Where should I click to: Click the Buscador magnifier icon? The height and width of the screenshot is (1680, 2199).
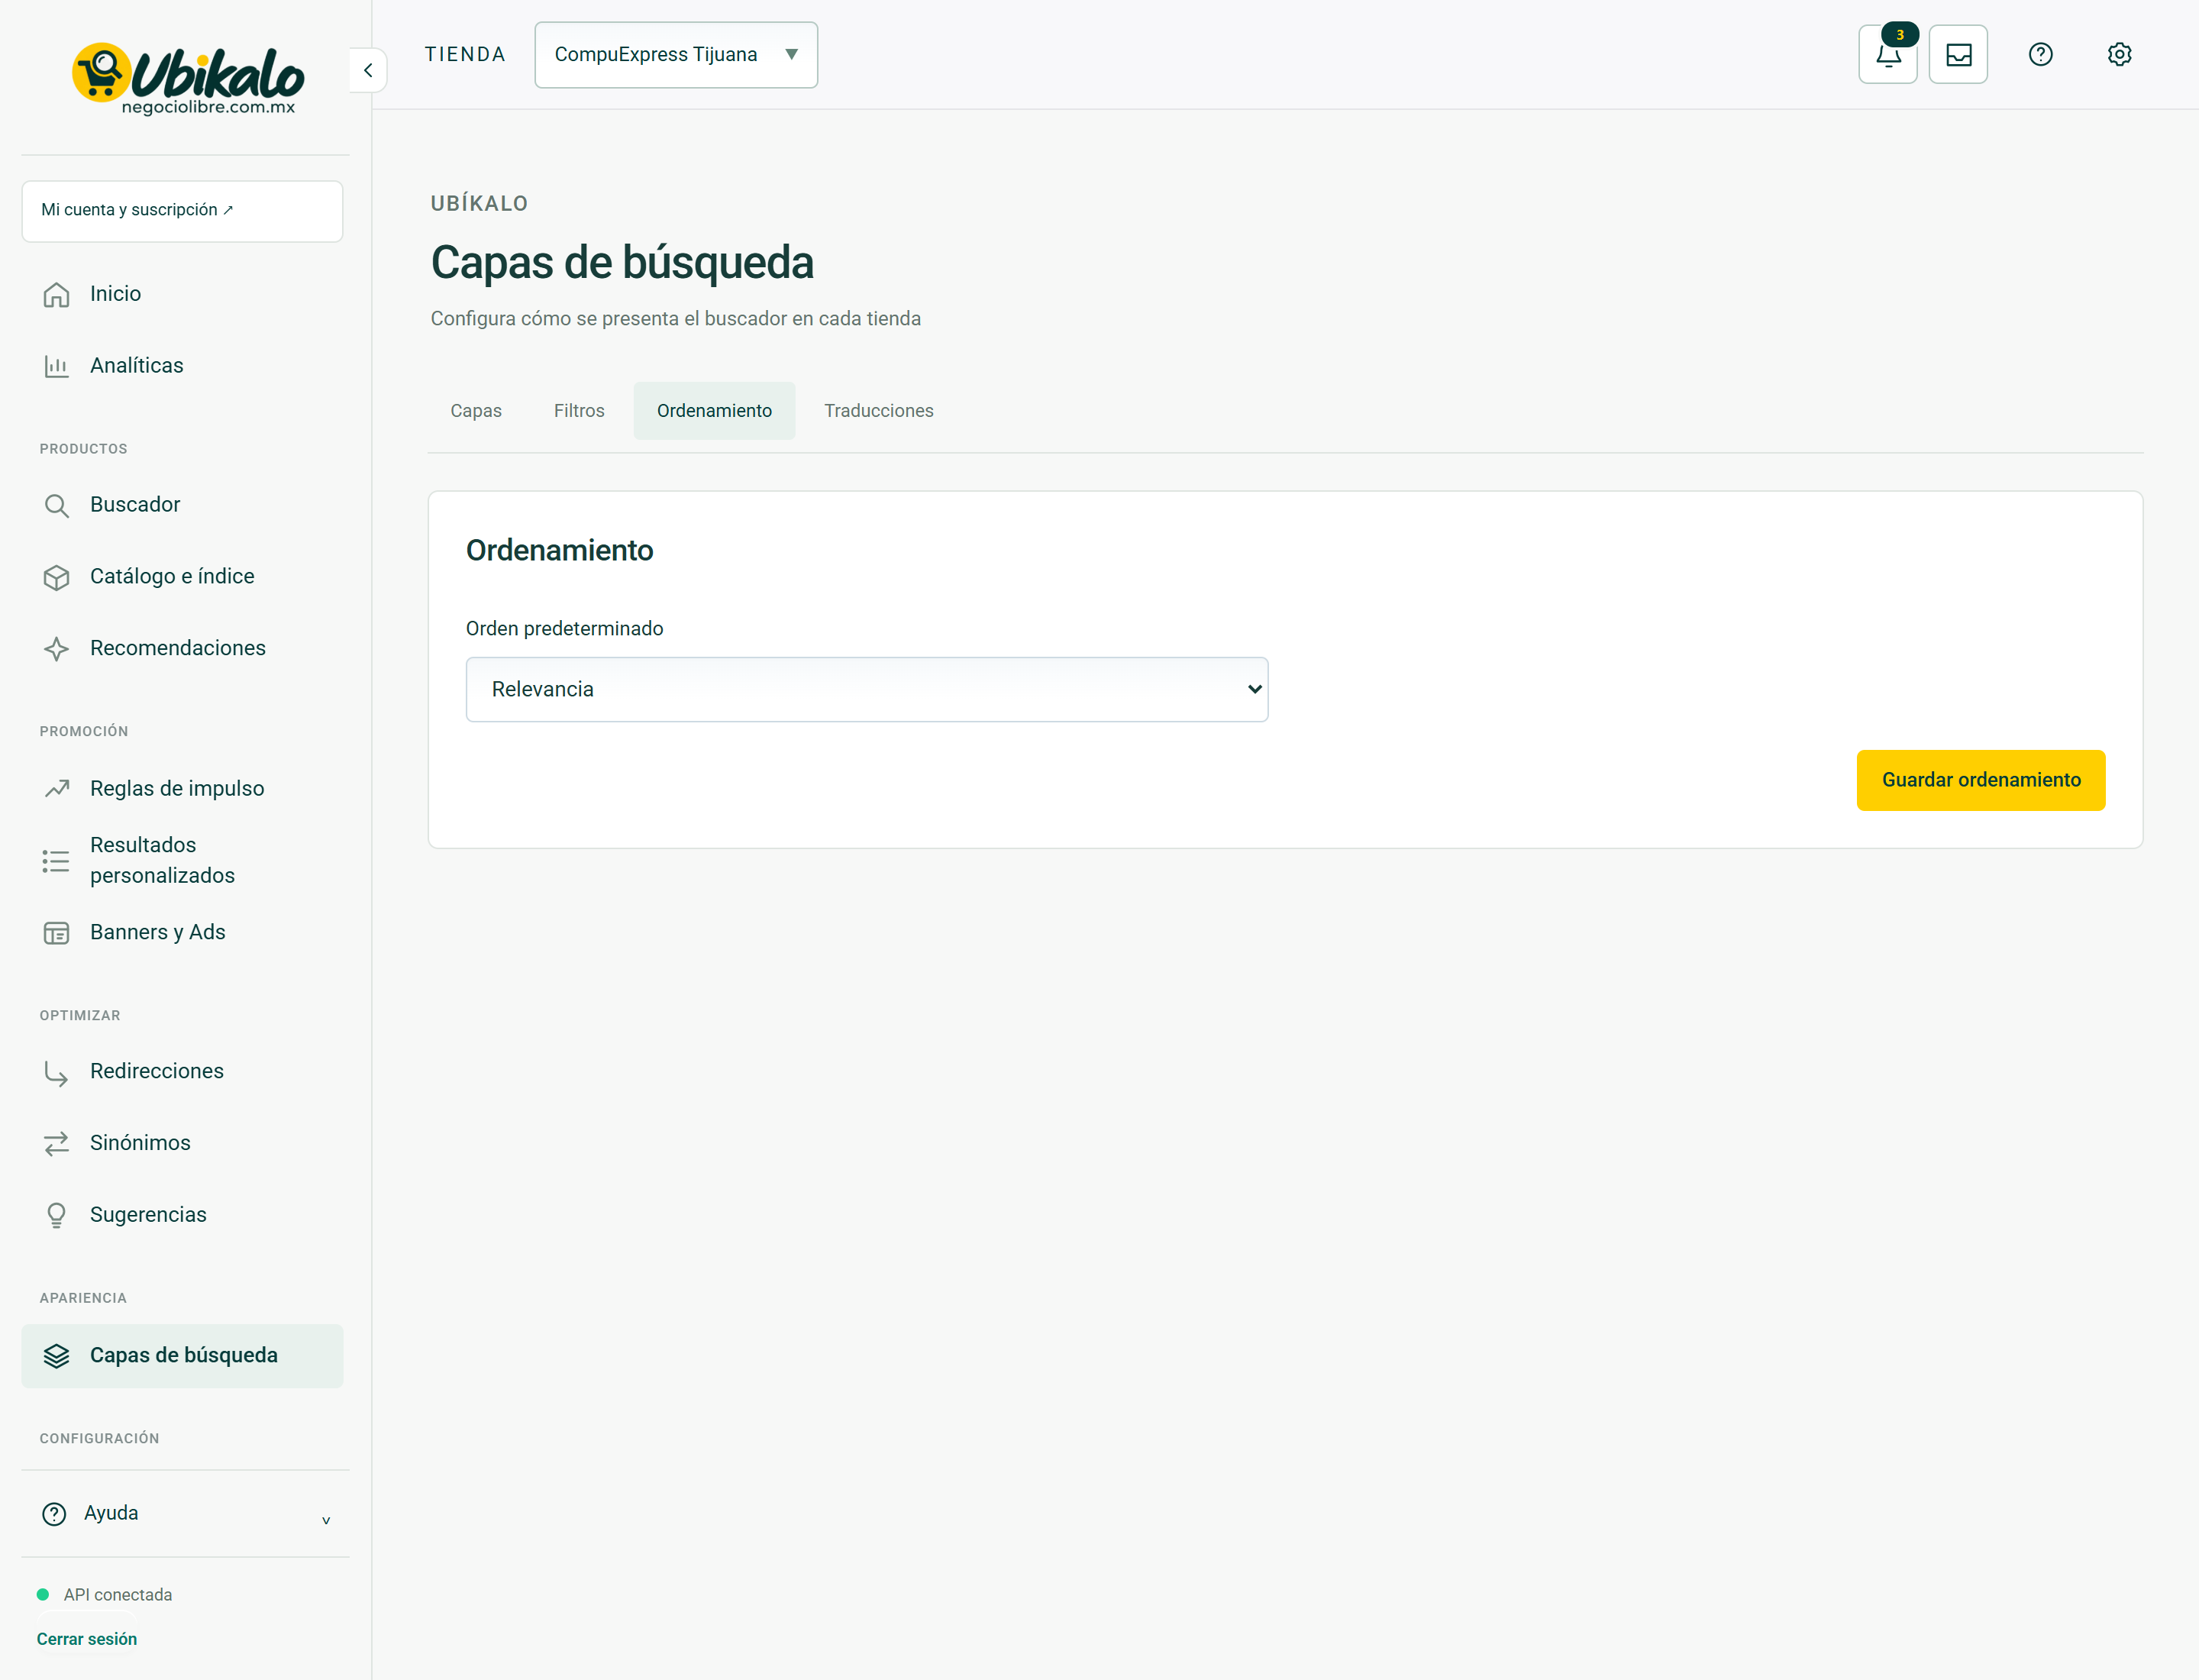[x=57, y=505]
